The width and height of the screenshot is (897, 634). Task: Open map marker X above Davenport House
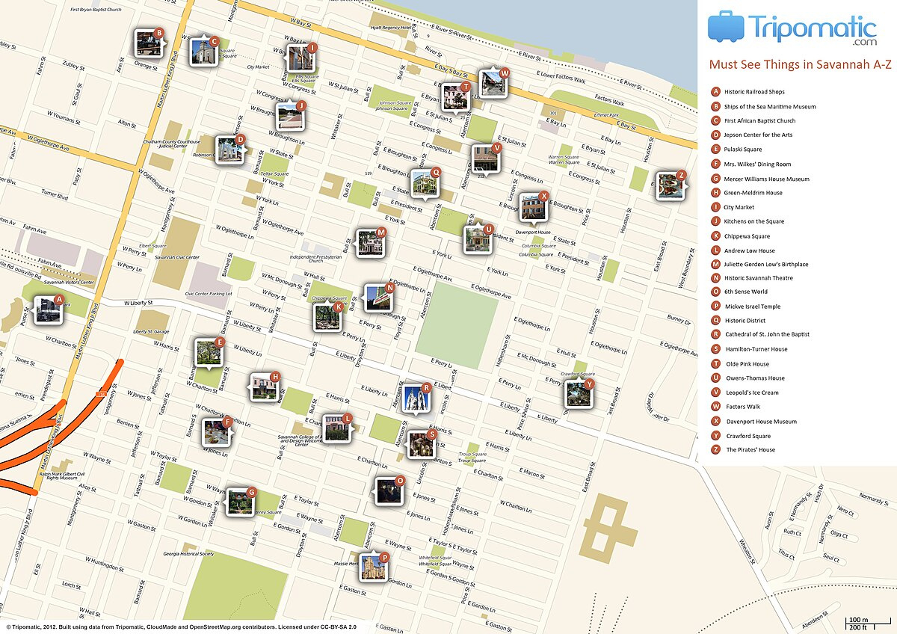[533, 207]
